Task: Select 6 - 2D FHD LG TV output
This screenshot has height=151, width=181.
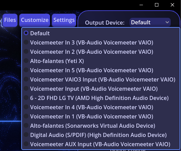Action: [x=101, y=98]
